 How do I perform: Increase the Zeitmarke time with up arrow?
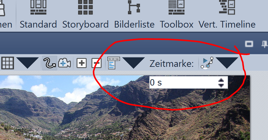point(221,80)
